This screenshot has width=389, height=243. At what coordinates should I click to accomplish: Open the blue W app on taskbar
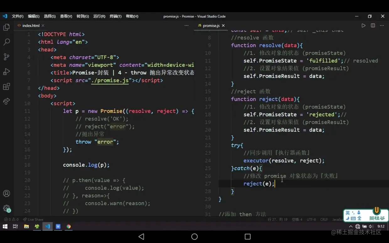click(58, 226)
